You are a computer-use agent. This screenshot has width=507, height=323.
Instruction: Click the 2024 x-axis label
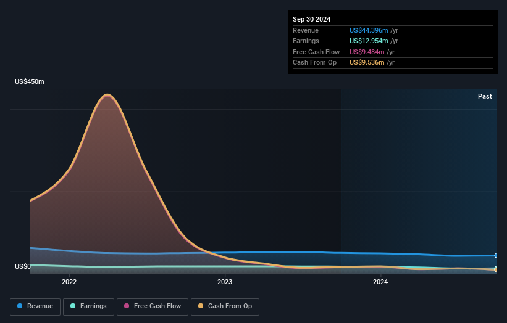380,282
